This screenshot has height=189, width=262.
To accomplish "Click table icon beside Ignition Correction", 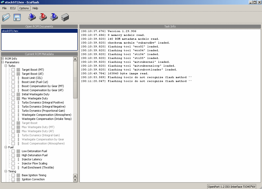I will [18, 179].
